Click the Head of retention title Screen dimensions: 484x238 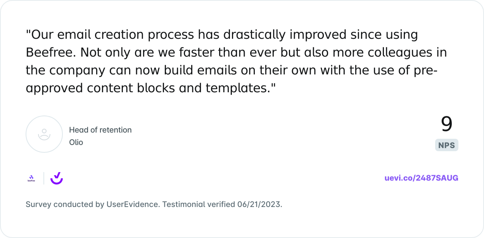[x=100, y=130]
